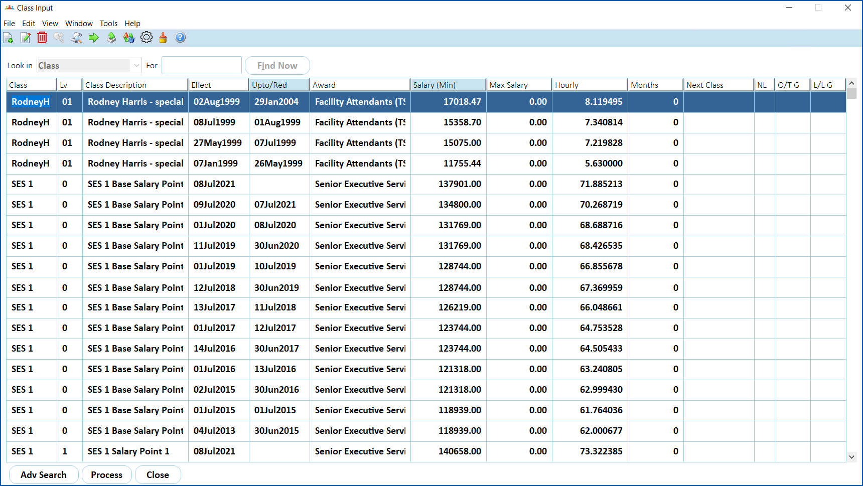
Task: Open the File menu
Action: tap(9, 24)
